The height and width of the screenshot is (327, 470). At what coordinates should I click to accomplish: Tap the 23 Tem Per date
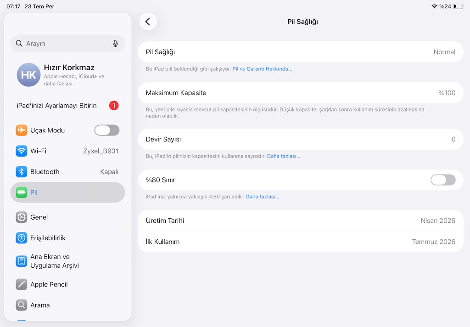pos(39,6)
